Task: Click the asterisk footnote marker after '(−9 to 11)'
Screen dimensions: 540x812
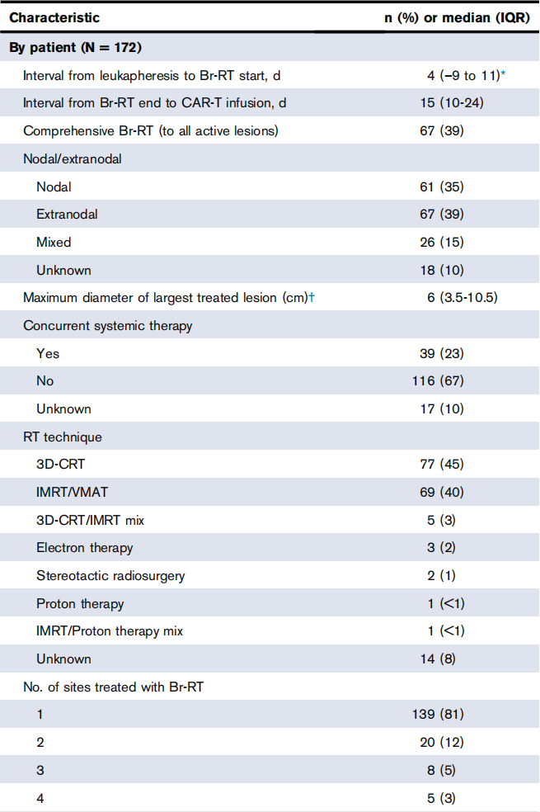Action: point(502,73)
